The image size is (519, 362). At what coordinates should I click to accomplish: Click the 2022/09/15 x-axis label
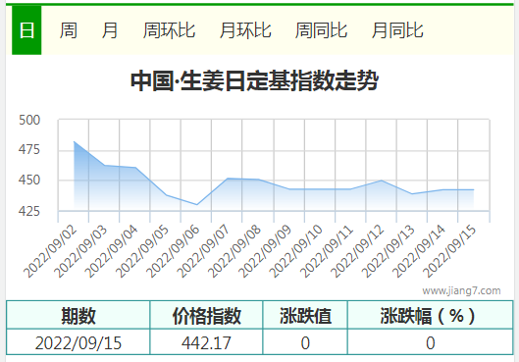(449, 251)
